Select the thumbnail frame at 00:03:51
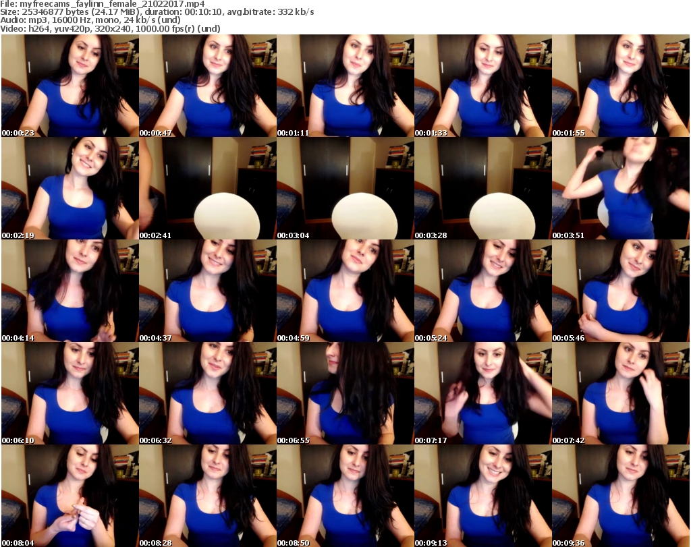 tap(621, 188)
